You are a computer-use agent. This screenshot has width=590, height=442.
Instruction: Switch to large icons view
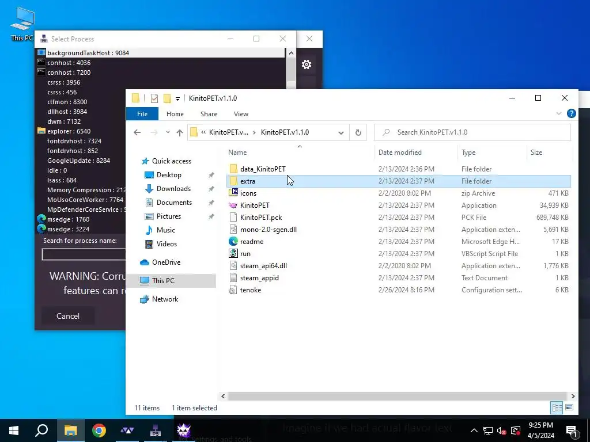(569, 407)
